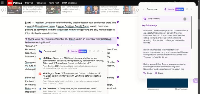Click expand icon in Cross-check panel
Image resolution: width=200 pixels, height=94 pixels.
[98, 51]
